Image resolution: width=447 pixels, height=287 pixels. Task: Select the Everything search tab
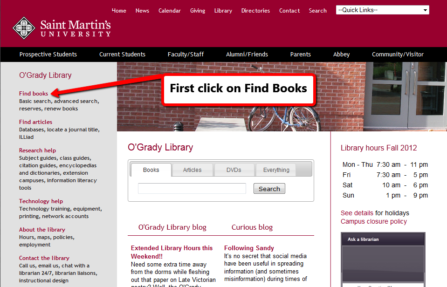(275, 170)
